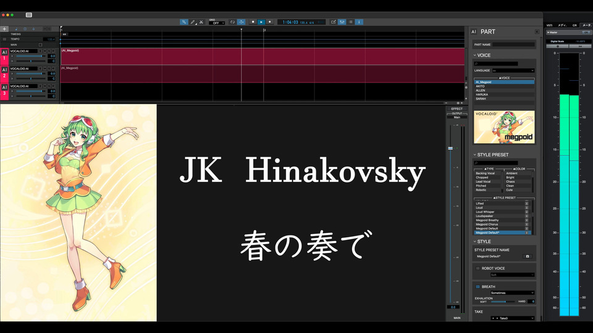The image size is (593, 333).
Task: Click the Megpoid voice thumbnail image
Action: [504, 127]
